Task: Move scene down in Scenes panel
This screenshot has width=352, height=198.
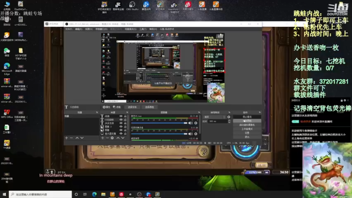Action: 82,138
